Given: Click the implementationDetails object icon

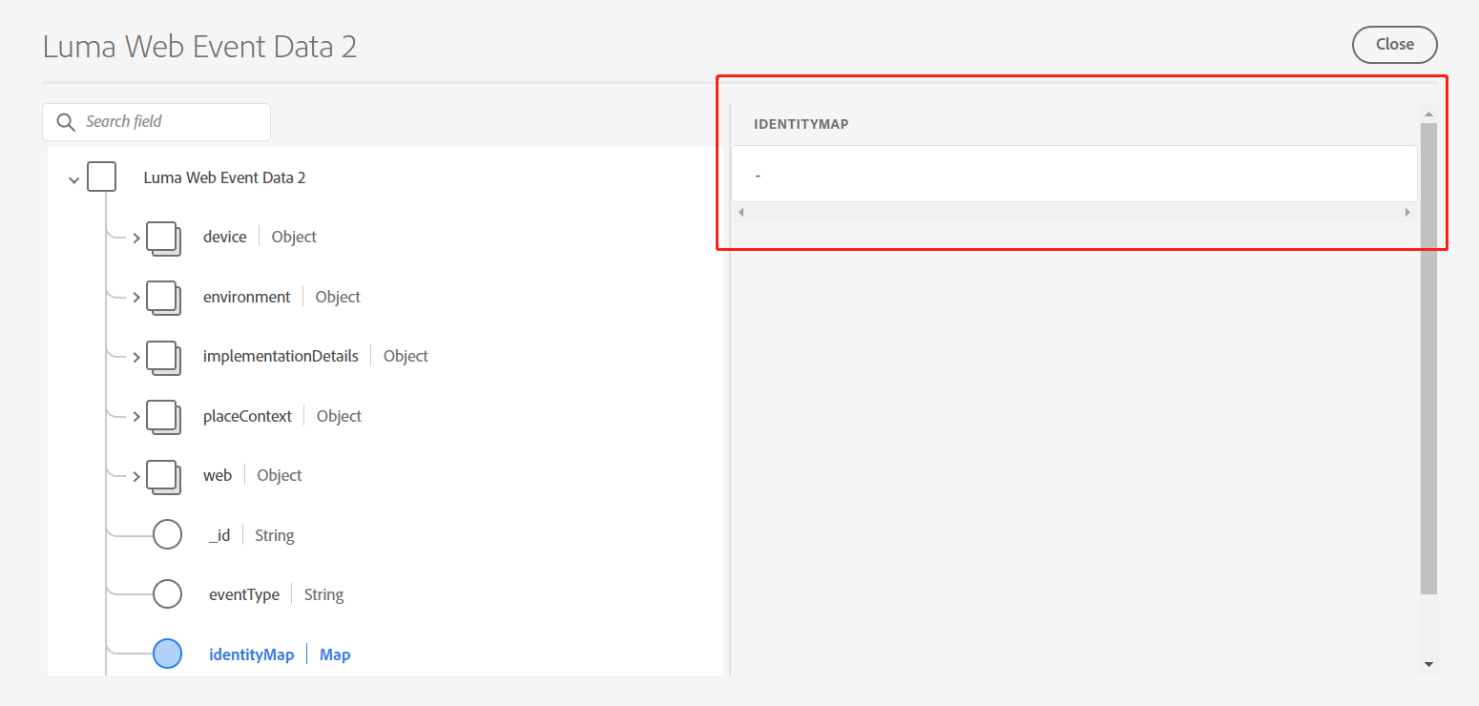Looking at the screenshot, I should [x=163, y=358].
